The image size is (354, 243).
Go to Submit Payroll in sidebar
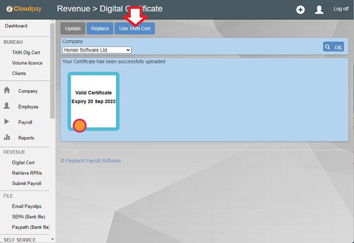point(27,184)
